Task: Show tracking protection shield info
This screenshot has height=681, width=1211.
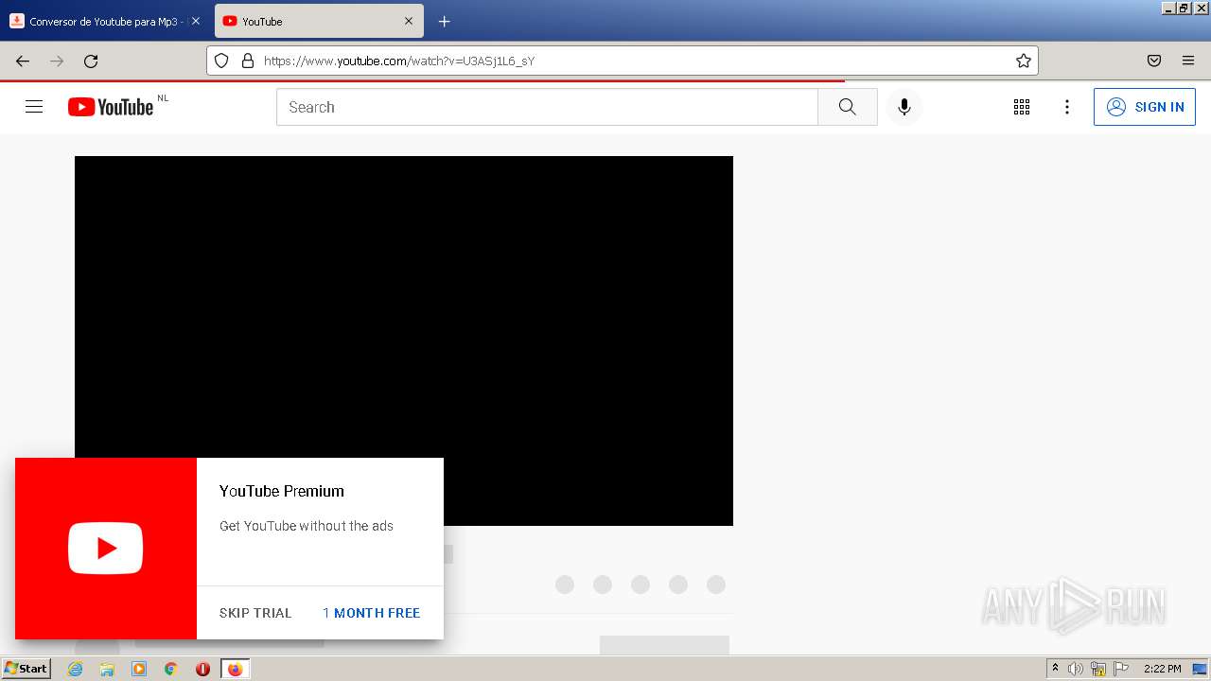Action: coord(221,61)
